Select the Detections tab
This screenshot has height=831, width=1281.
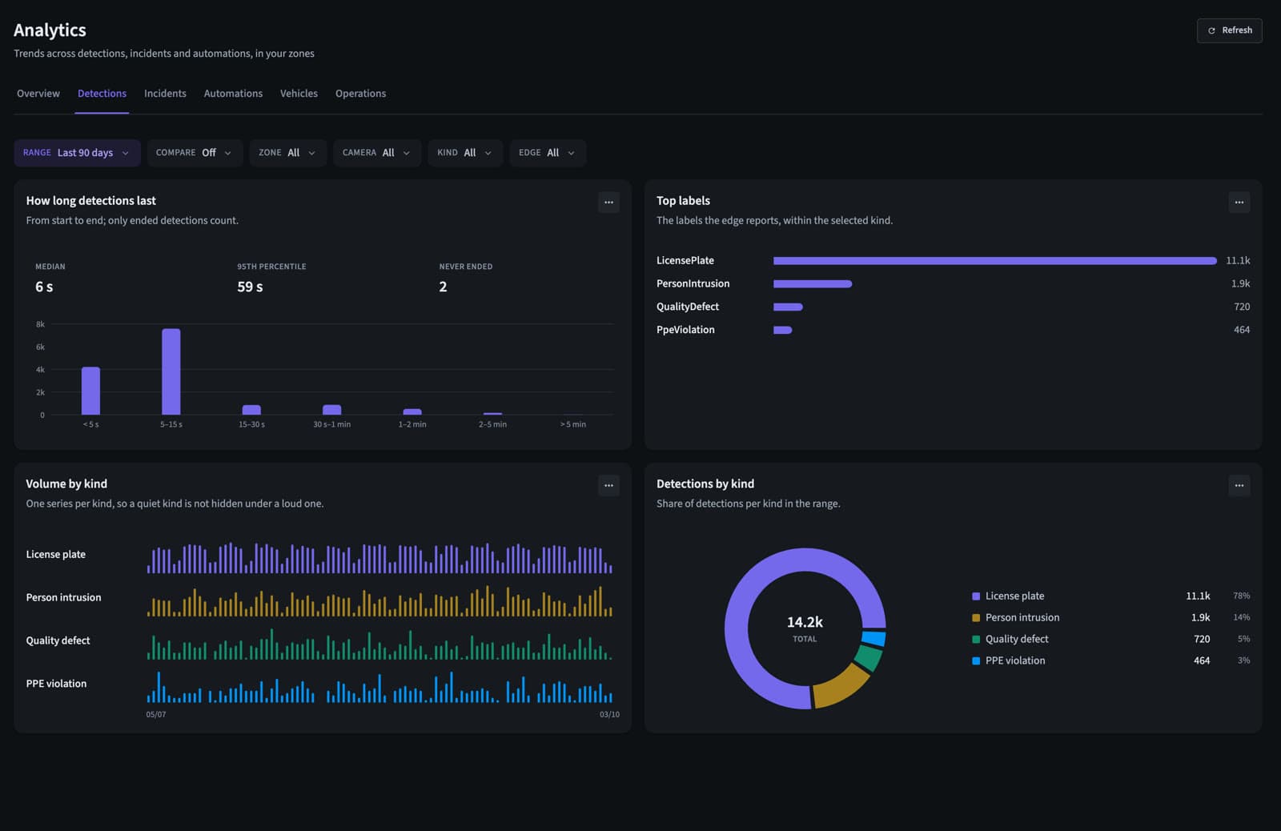tap(102, 94)
